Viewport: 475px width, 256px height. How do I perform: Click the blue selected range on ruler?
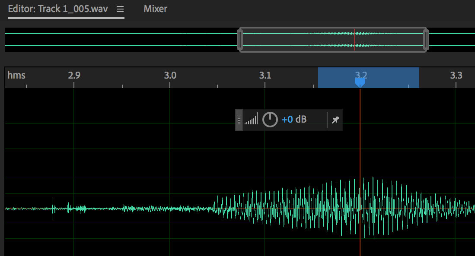click(369, 78)
